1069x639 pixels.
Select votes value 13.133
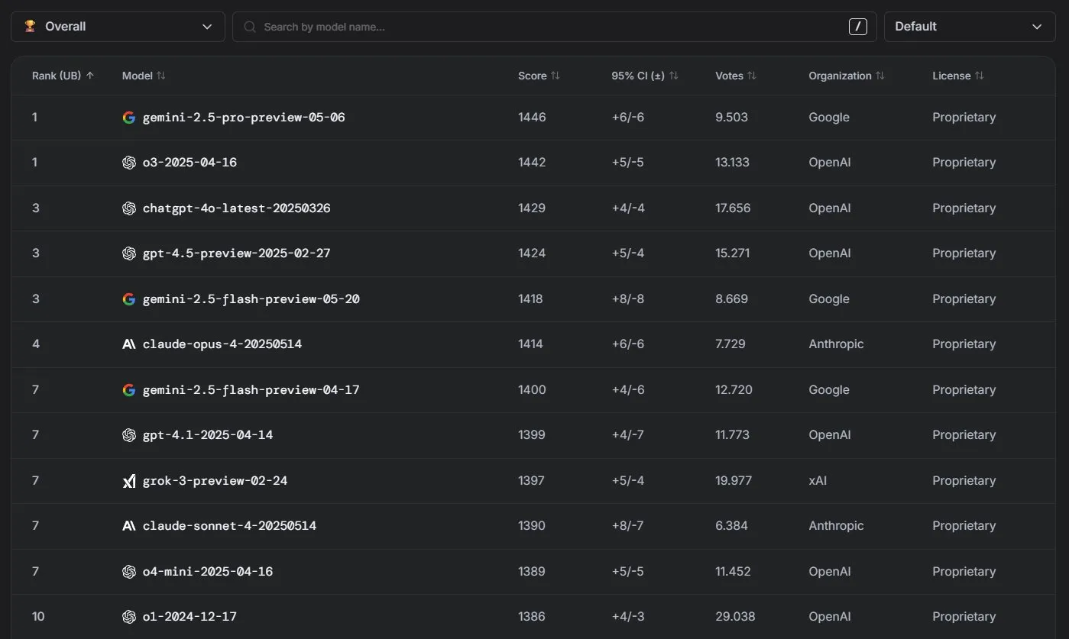click(x=732, y=163)
